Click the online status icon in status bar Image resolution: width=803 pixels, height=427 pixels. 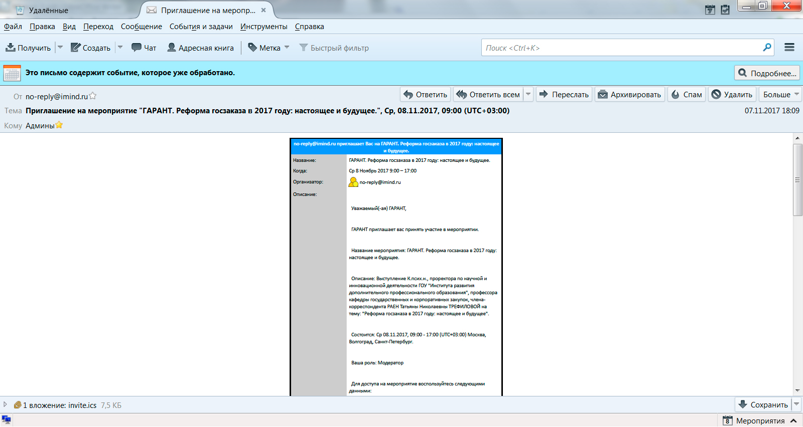tap(7, 420)
